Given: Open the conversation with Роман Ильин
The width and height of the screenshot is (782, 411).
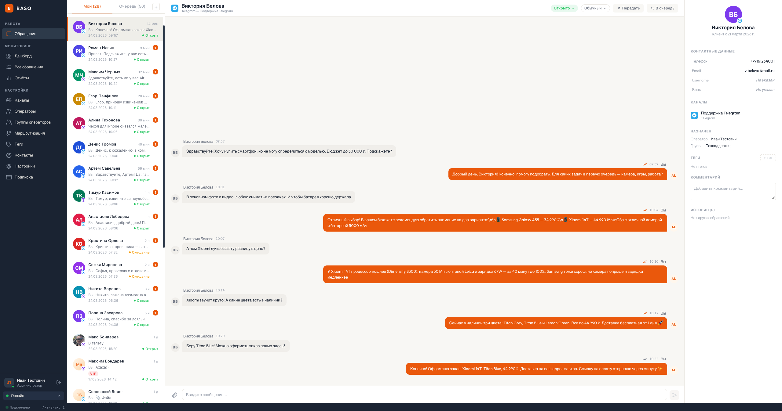Looking at the screenshot, I should [115, 53].
